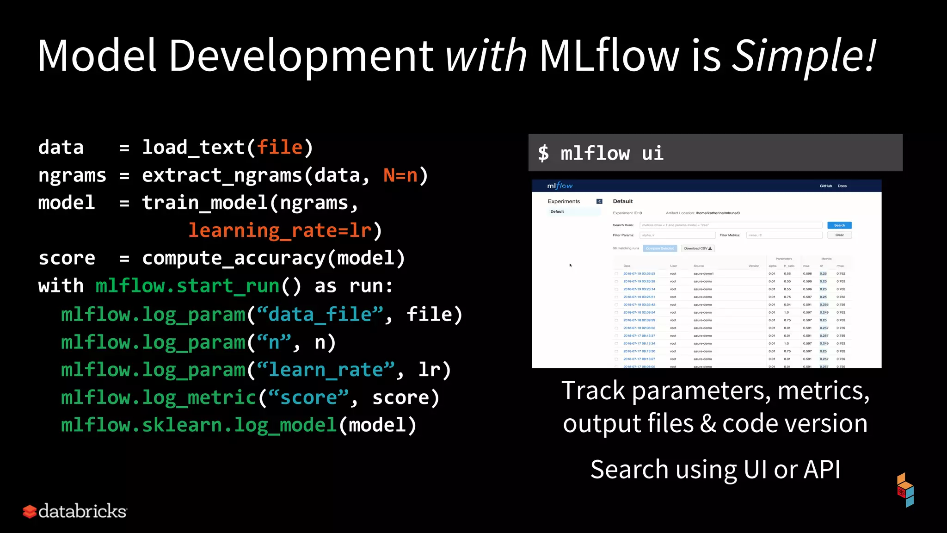The height and width of the screenshot is (533, 947).
Task: Open the Docs link in header
Action: [842, 186]
